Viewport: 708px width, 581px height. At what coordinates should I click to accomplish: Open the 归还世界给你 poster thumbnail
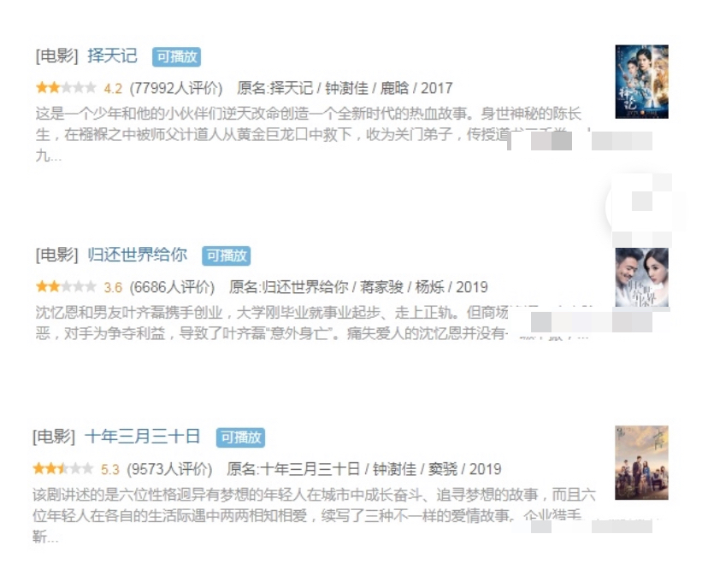[x=641, y=278]
